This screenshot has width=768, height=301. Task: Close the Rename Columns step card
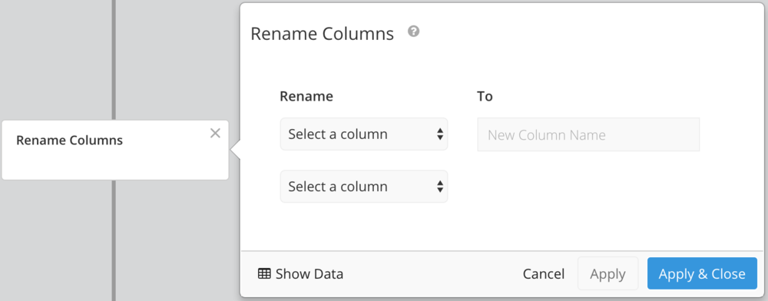(x=215, y=133)
